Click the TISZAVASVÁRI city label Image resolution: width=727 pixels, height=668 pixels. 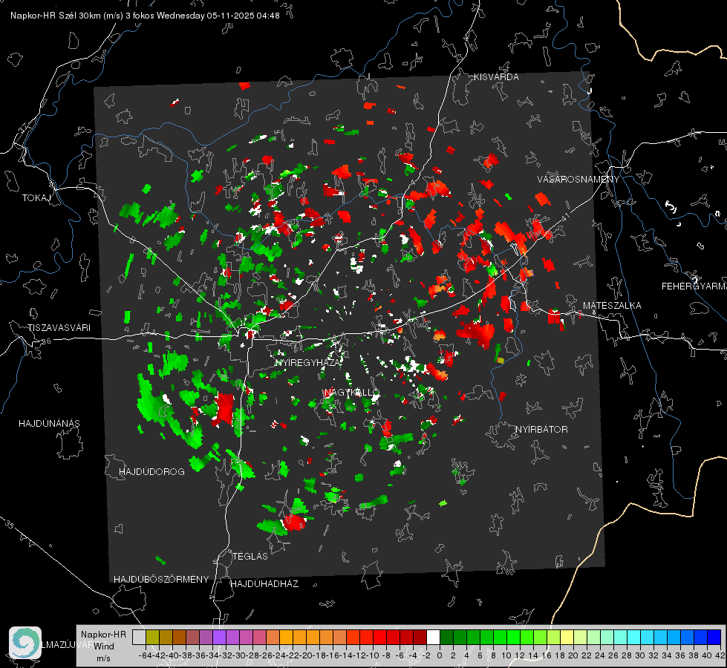pos(59,328)
